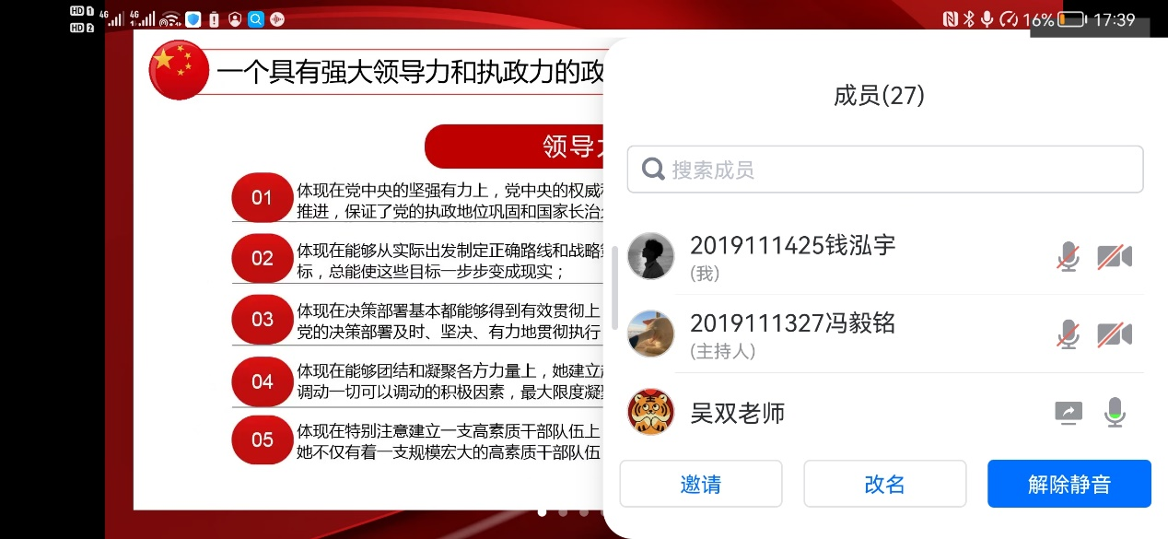The height and width of the screenshot is (539, 1168).
Task: Tap the muted microphone icon for 钱泓宇
Action: (1069, 257)
